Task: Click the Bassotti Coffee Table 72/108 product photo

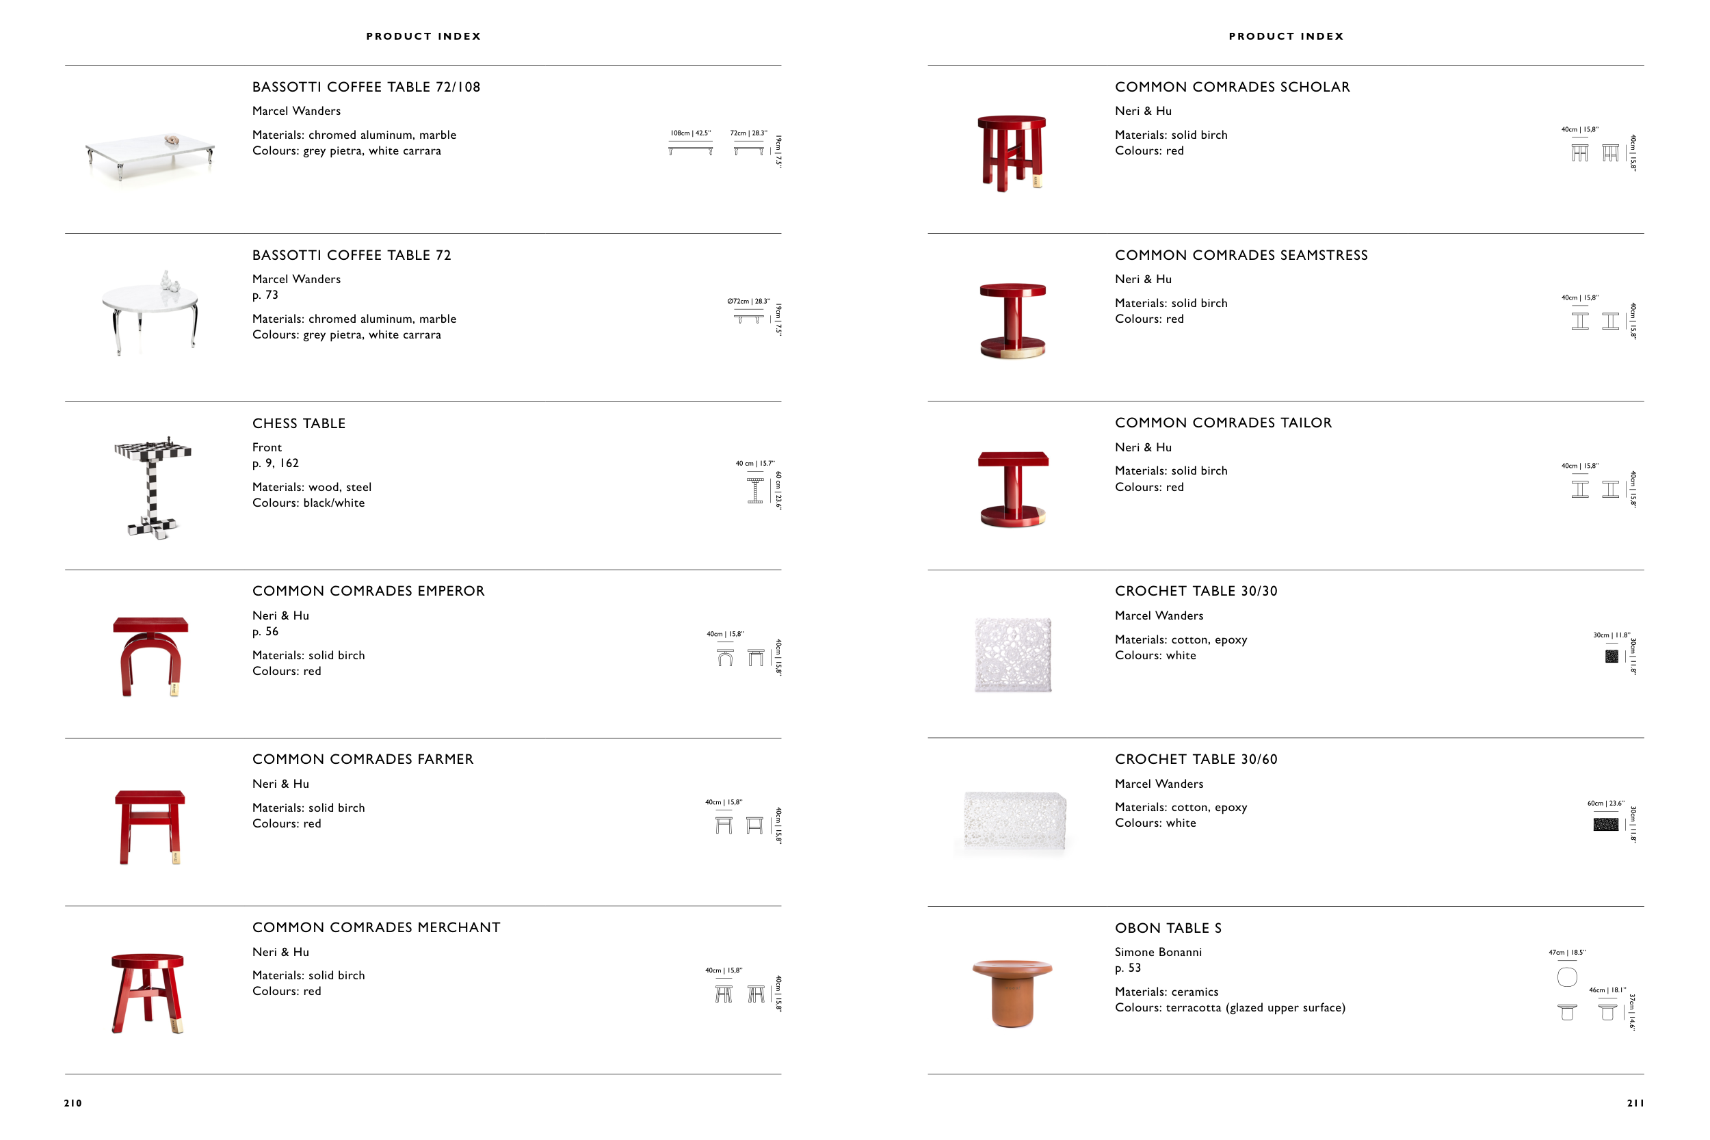Action: (x=150, y=154)
